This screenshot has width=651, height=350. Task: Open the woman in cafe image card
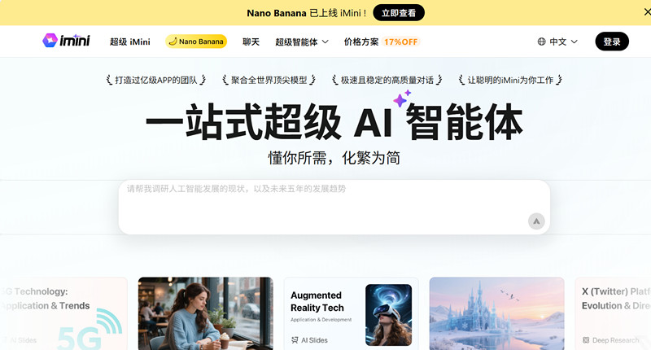pyautogui.click(x=206, y=313)
